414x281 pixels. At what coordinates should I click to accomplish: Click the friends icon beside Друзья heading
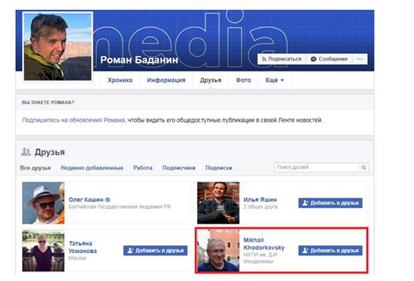click(x=26, y=152)
